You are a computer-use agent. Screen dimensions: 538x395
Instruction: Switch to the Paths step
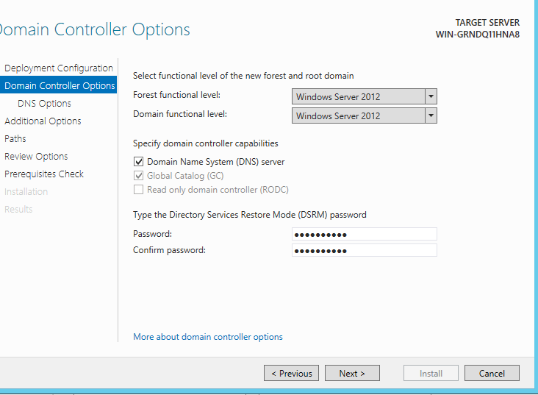15,139
